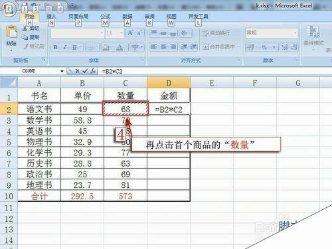This screenshot has width=332, height=249.
Task: Increase decimal places
Action: (284, 47)
